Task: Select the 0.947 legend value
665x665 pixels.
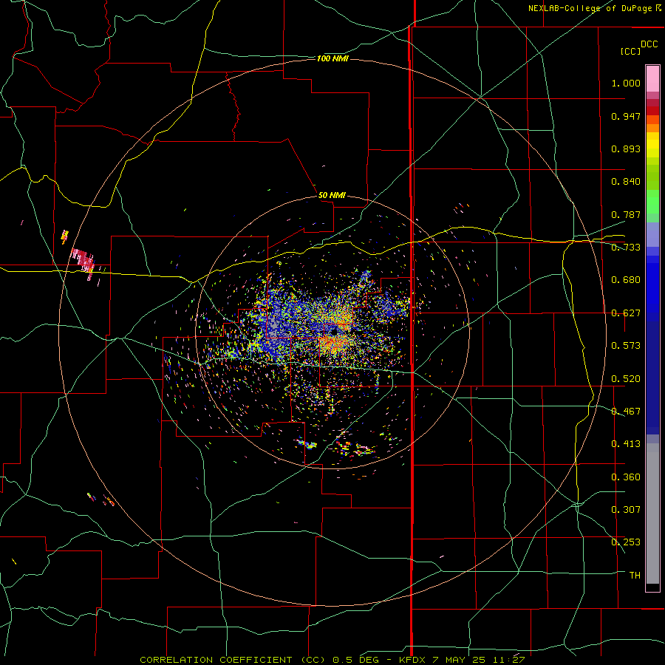Action: coord(626,116)
